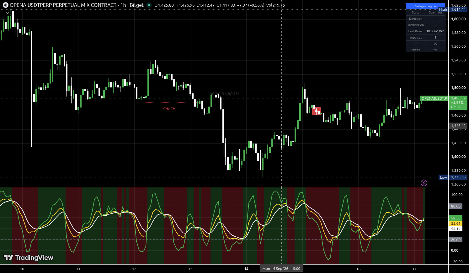Click date 10 on time axis

tap(22, 269)
